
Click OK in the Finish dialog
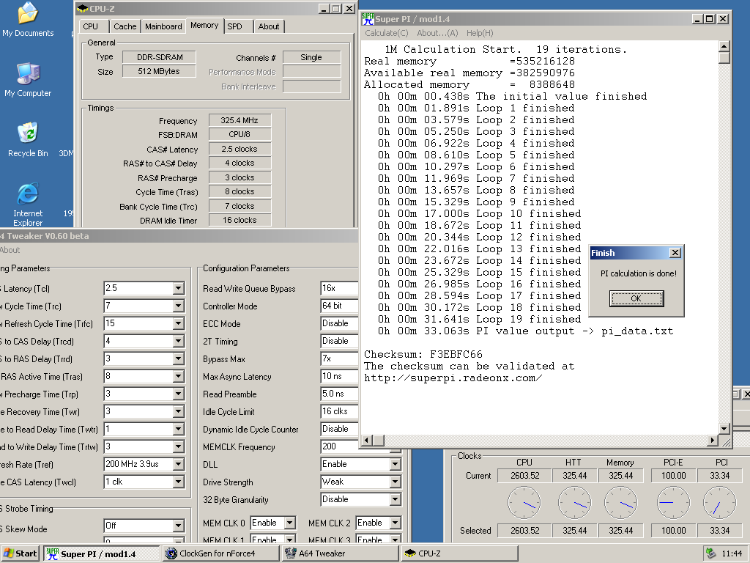click(636, 298)
